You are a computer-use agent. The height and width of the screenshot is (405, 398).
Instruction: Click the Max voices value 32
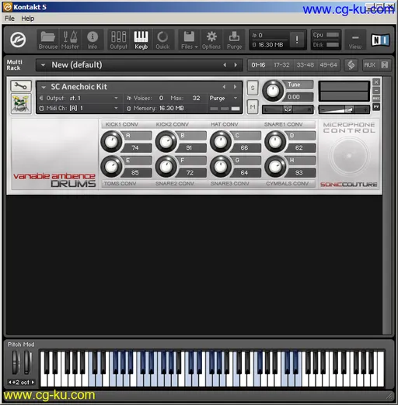tap(196, 99)
